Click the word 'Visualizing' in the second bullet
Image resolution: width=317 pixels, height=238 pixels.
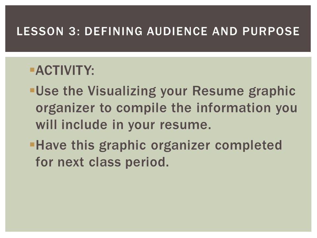(122, 91)
